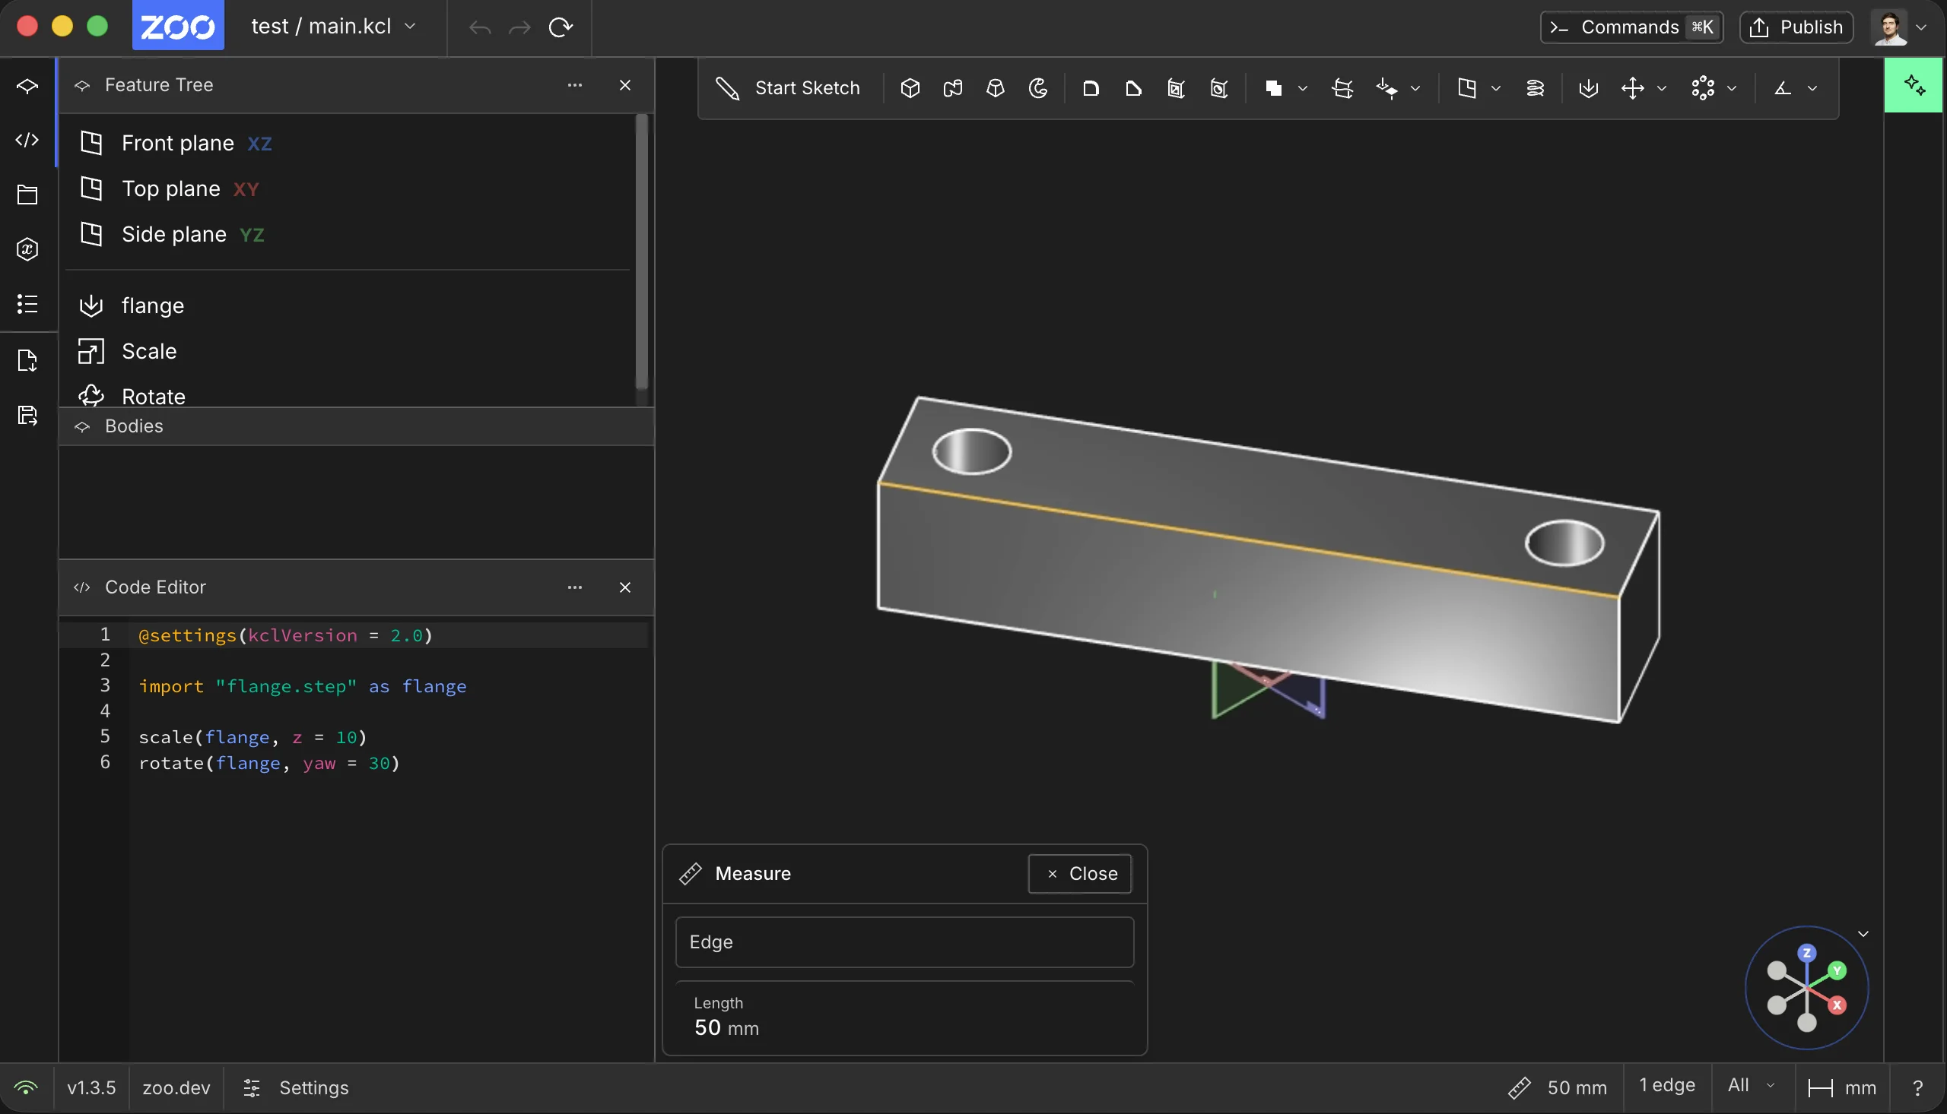This screenshot has height=1114, width=1947.
Task: Select the Chamfer tool icon
Action: click(x=1134, y=88)
